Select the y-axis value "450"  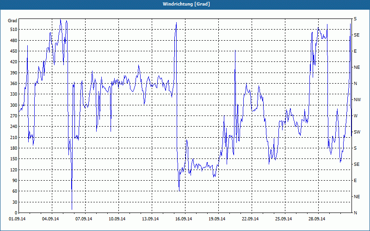[x=13, y=51]
